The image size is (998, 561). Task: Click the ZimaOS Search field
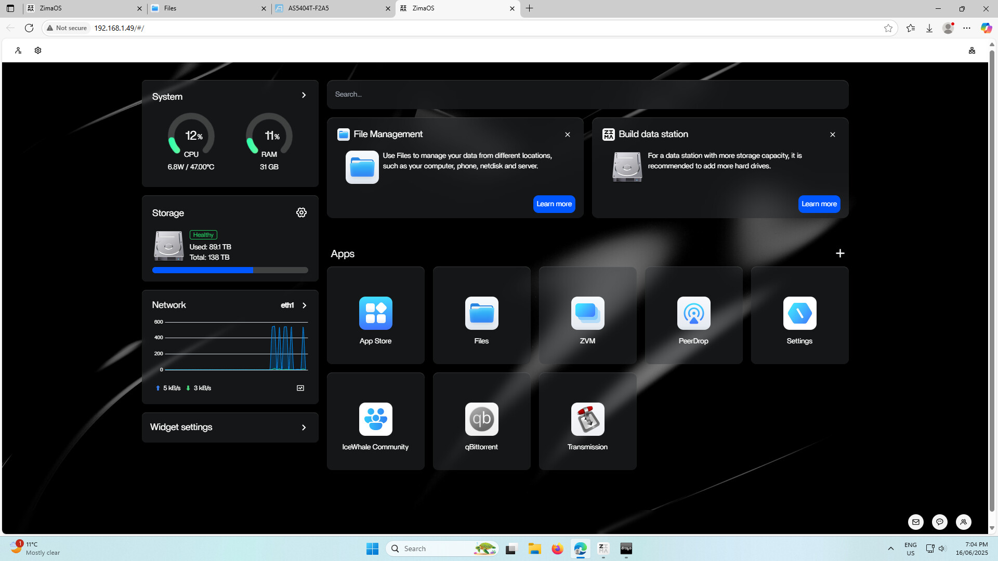[x=588, y=95]
